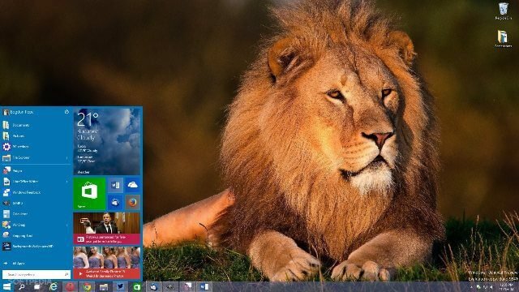This screenshot has height=292, width=519.
Task: Click the taskbar clock
Action: click(506, 287)
